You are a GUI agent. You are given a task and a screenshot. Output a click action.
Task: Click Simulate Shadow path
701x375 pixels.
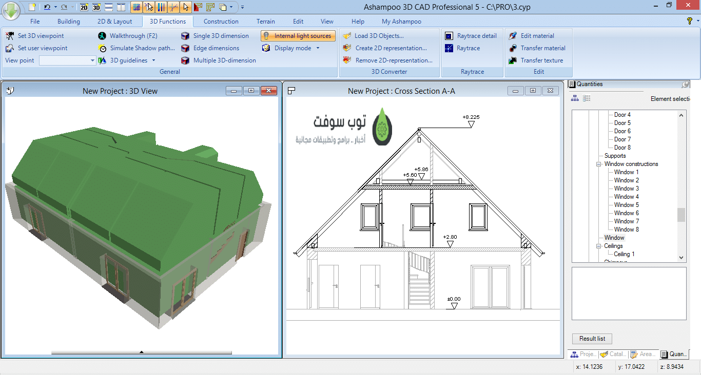pyautogui.click(x=137, y=48)
